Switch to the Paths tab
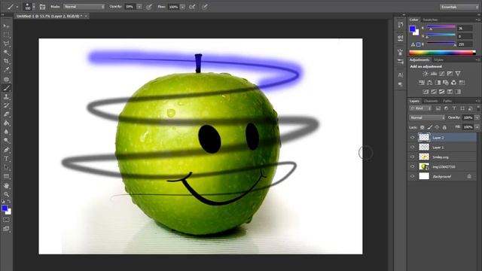Screen dimensions: 482x271 point(447,101)
